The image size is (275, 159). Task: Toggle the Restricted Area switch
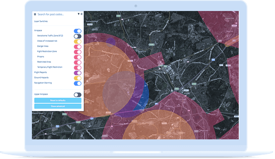(78, 62)
